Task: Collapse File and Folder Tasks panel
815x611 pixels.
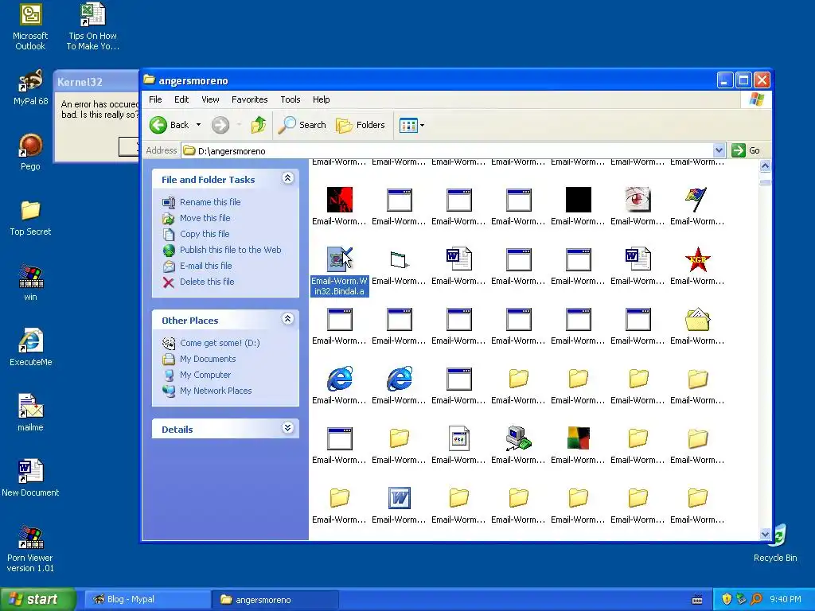Action: point(287,178)
